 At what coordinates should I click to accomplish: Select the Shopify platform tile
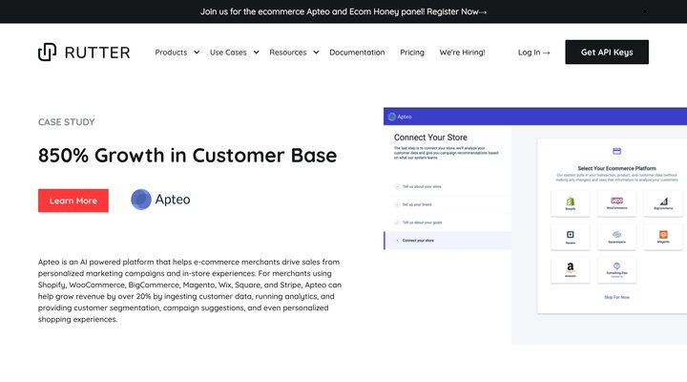(571, 202)
